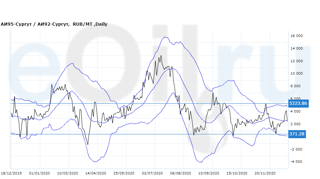320x179 pixels.
Task: Click the -2 000 y-axis value
Action: tap(296, 149)
